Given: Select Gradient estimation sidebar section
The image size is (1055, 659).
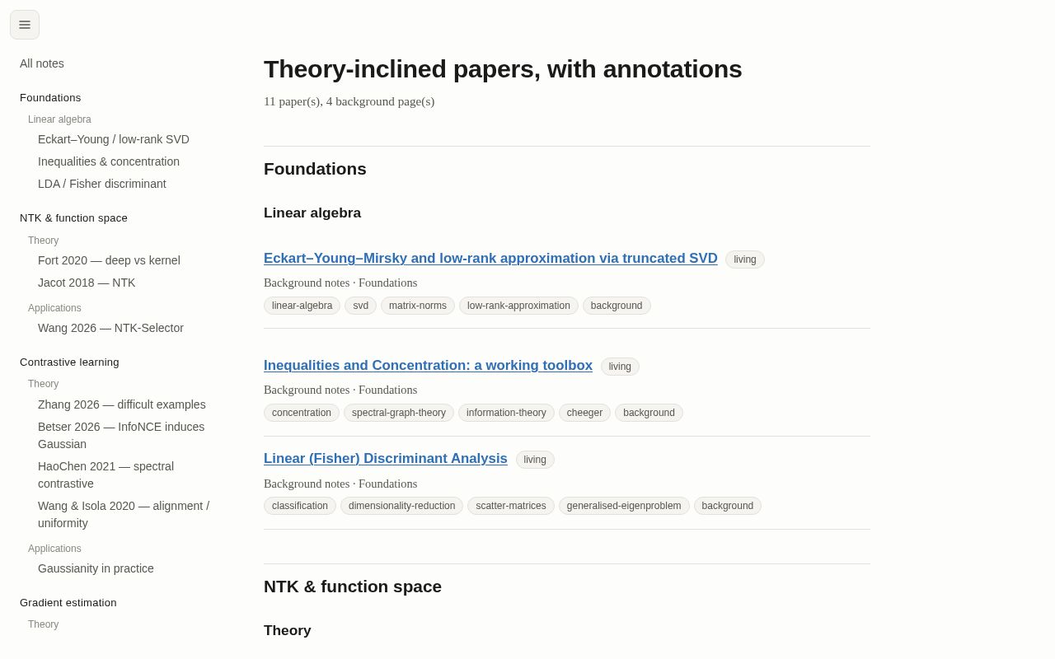Looking at the screenshot, I should click(68, 603).
